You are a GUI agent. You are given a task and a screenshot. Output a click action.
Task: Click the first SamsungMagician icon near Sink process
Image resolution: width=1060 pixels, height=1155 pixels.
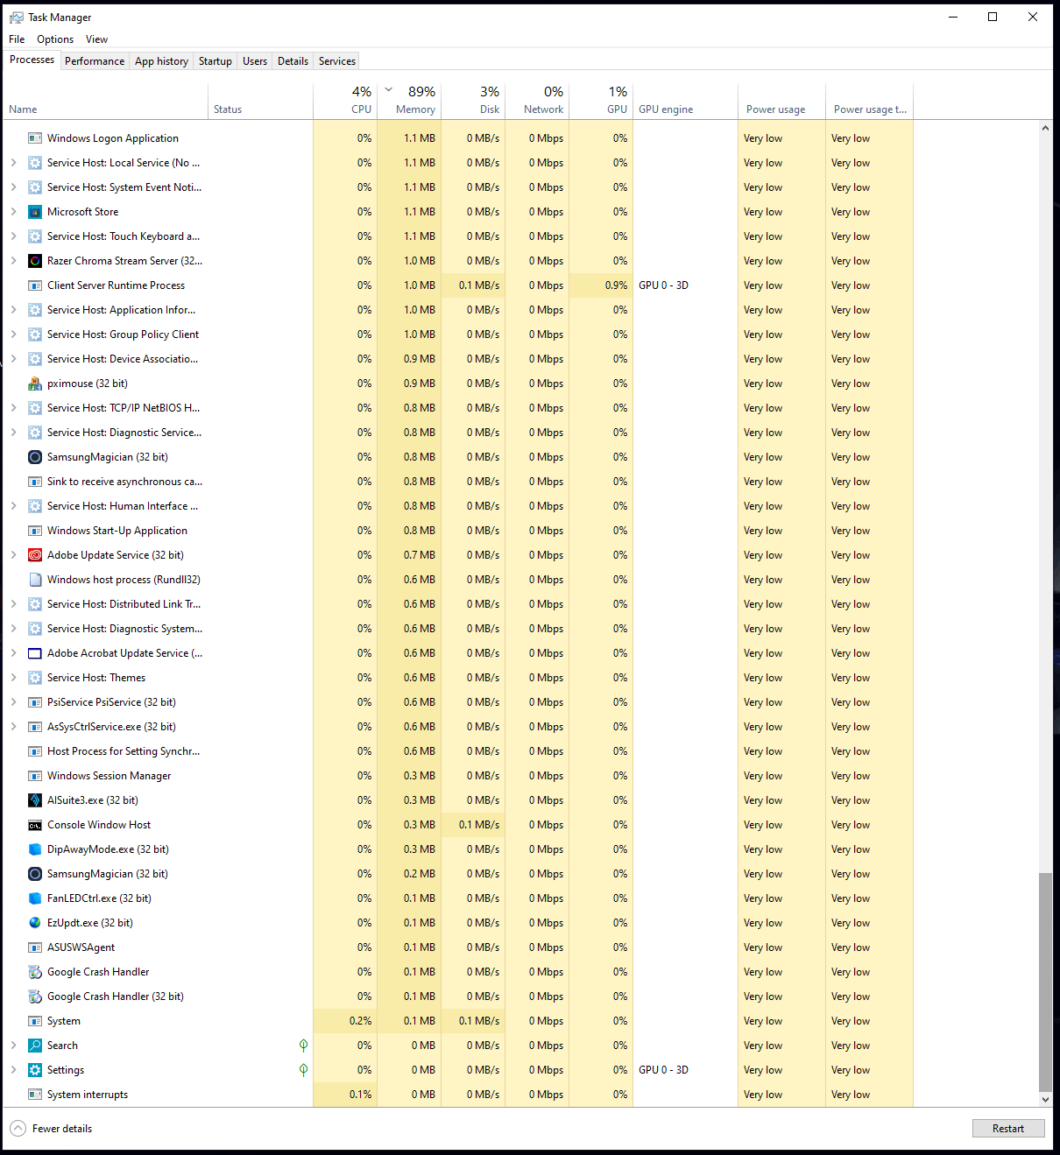(35, 457)
